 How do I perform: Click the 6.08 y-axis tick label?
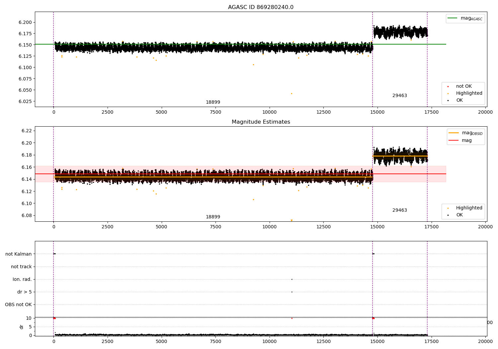[x=27, y=216]
